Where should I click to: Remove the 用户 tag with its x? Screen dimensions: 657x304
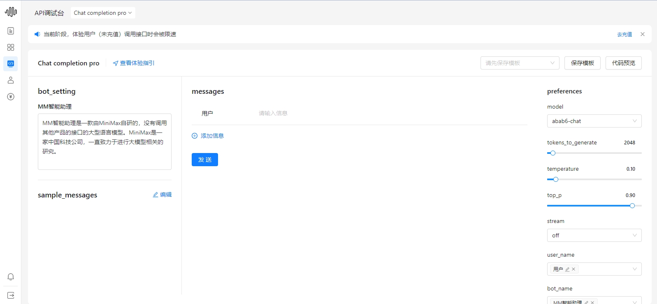tap(573, 269)
